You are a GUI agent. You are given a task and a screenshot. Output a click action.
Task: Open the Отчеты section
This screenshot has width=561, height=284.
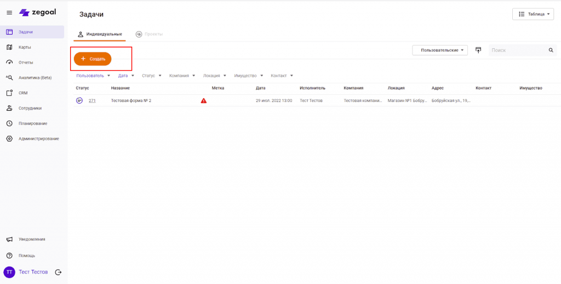26,63
